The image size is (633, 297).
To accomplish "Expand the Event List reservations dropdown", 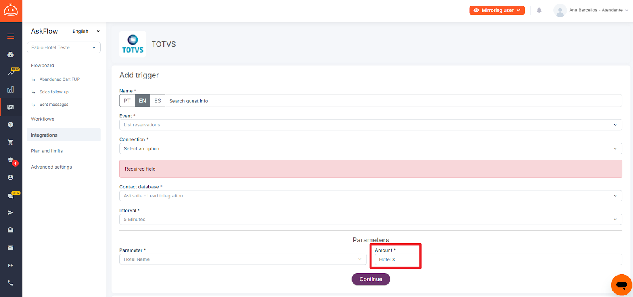I will click(371, 125).
